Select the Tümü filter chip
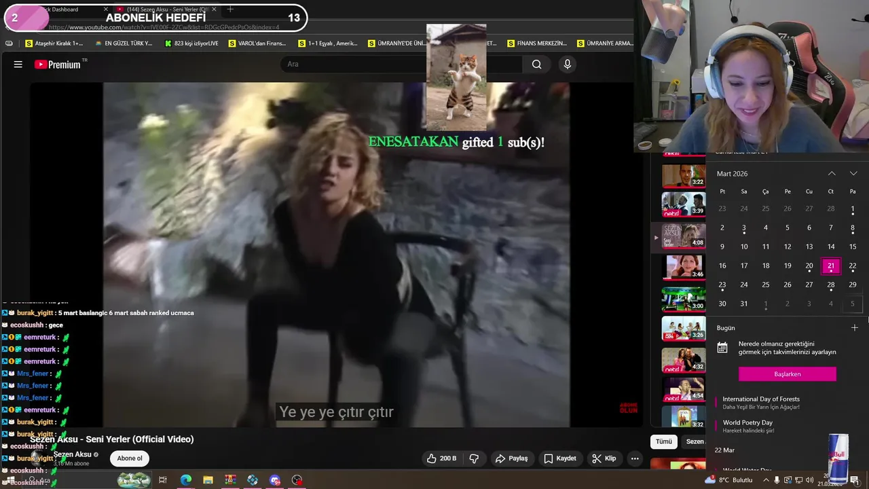This screenshot has height=489, width=869. coord(664,441)
